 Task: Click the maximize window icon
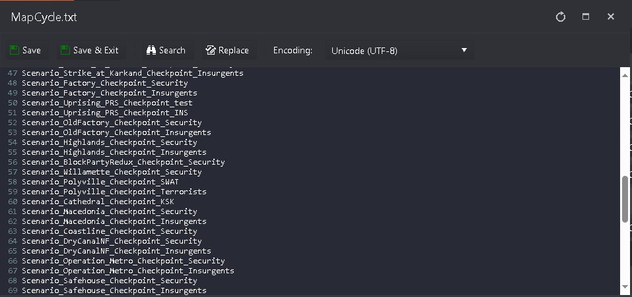586,16
